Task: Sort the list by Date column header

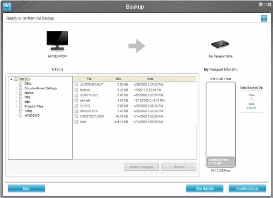Action: click(151, 79)
